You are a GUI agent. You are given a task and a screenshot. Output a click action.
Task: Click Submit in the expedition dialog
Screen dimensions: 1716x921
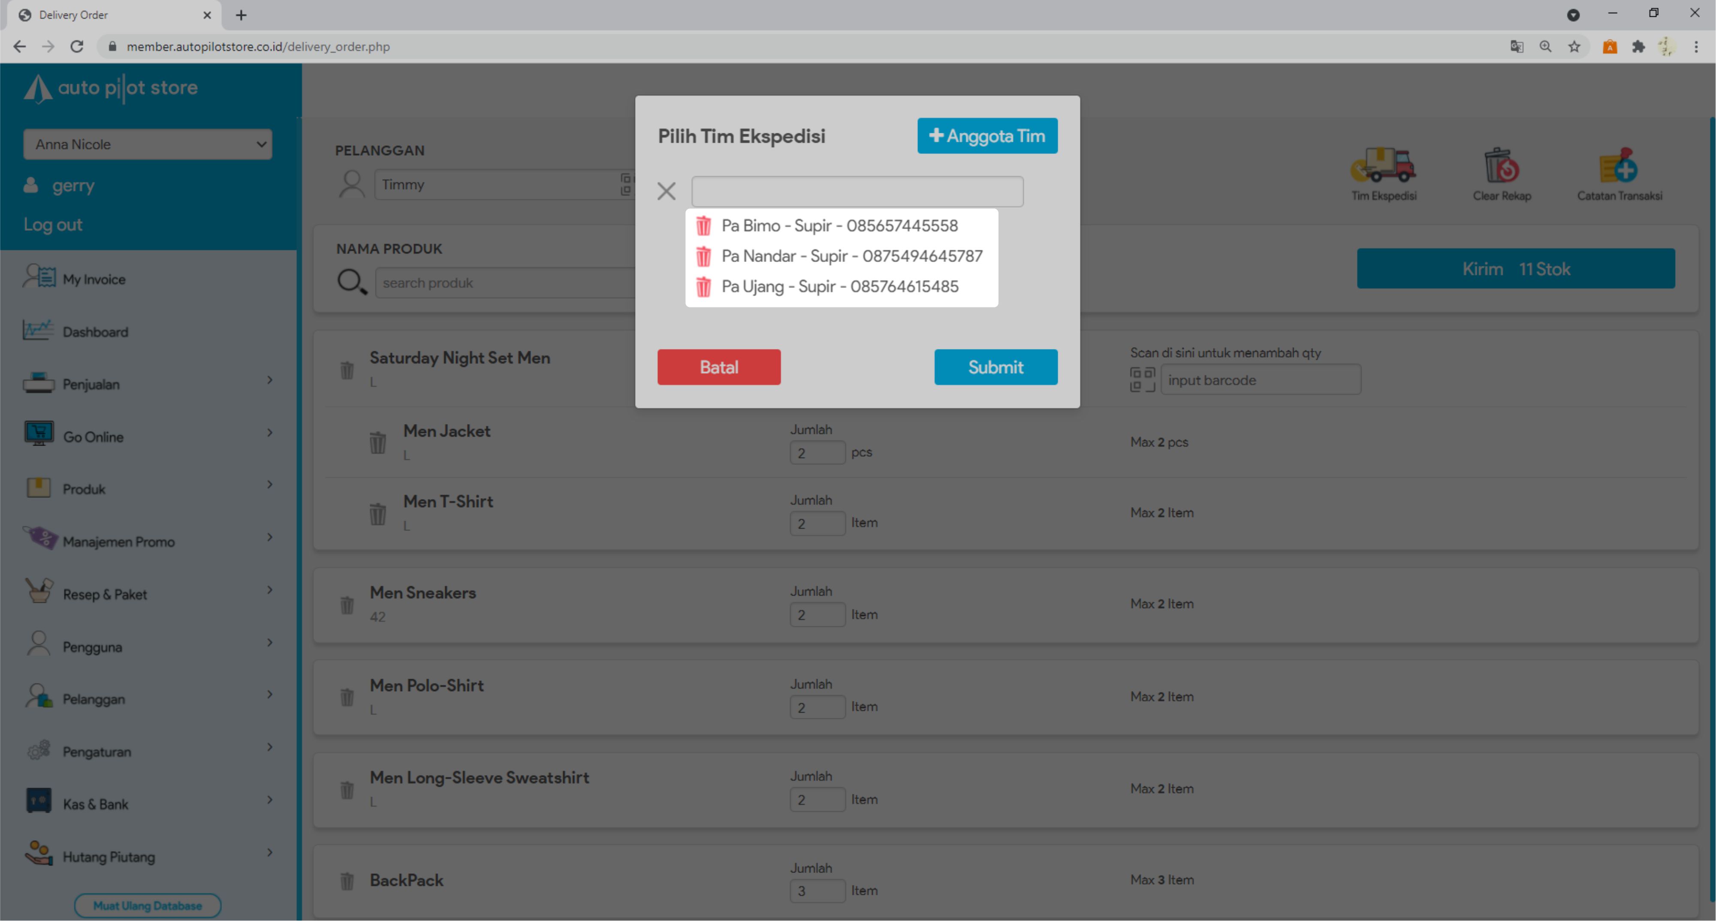pos(995,367)
